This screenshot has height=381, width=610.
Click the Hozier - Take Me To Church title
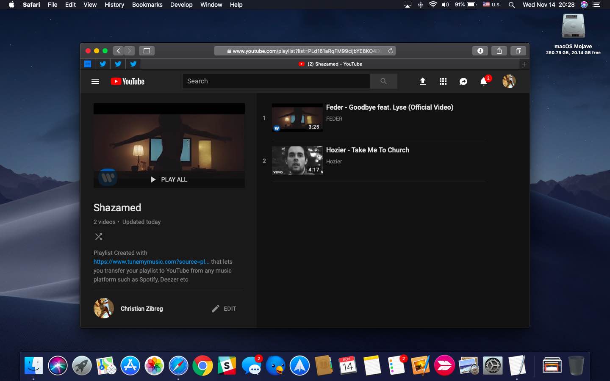pos(368,150)
